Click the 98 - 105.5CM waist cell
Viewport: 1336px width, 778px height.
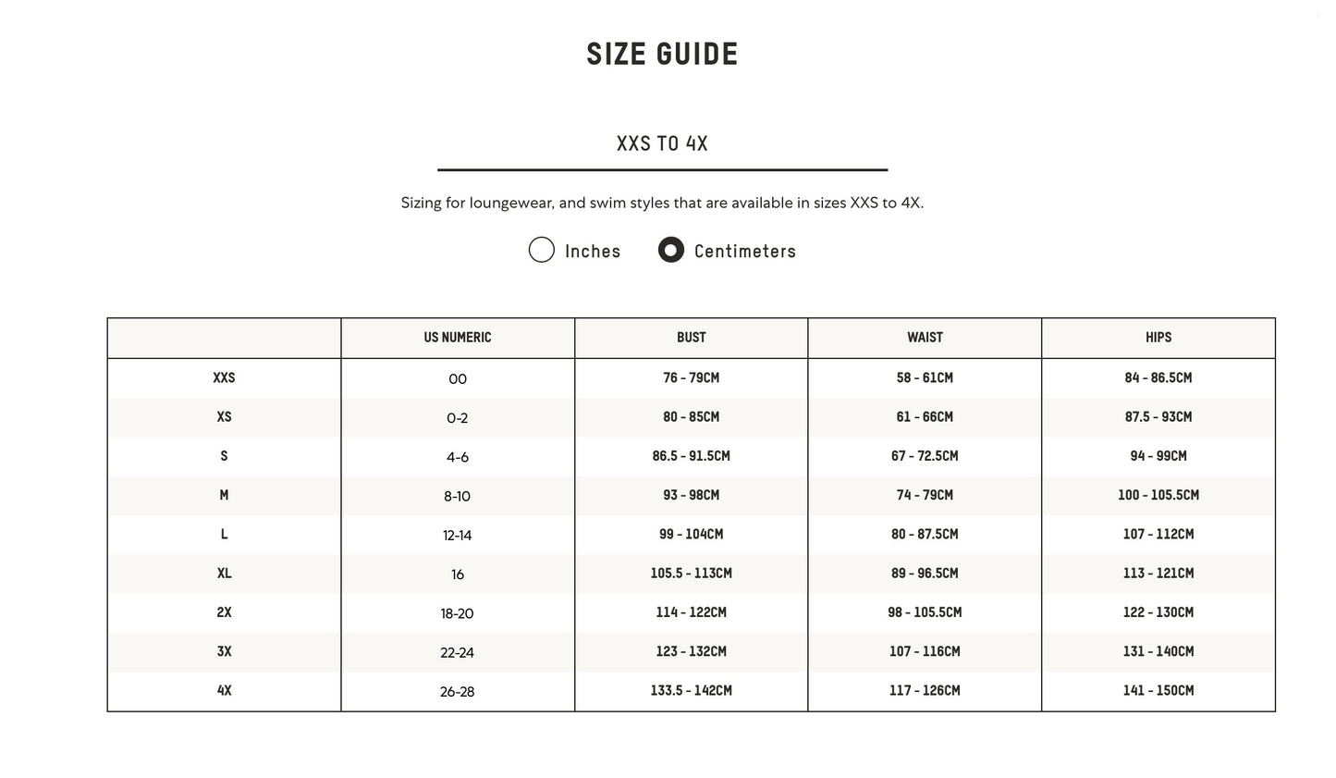click(x=925, y=612)
